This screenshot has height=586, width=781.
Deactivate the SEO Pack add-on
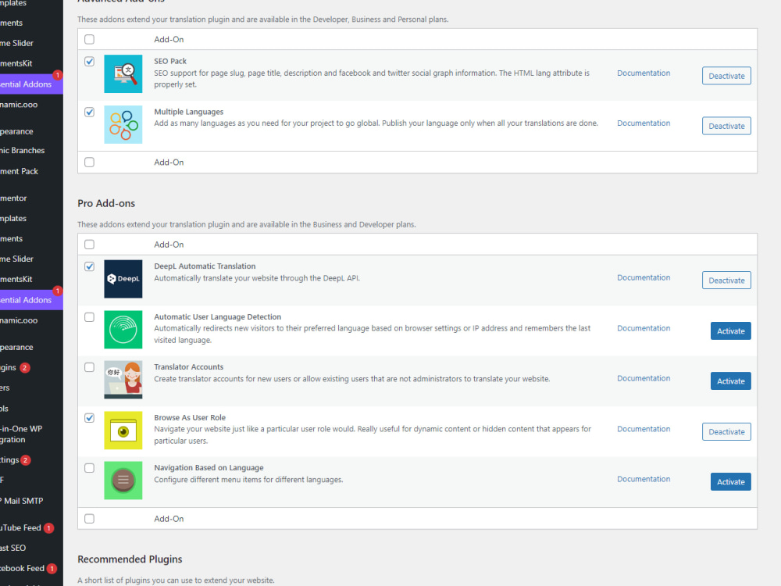click(x=726, y=76)
